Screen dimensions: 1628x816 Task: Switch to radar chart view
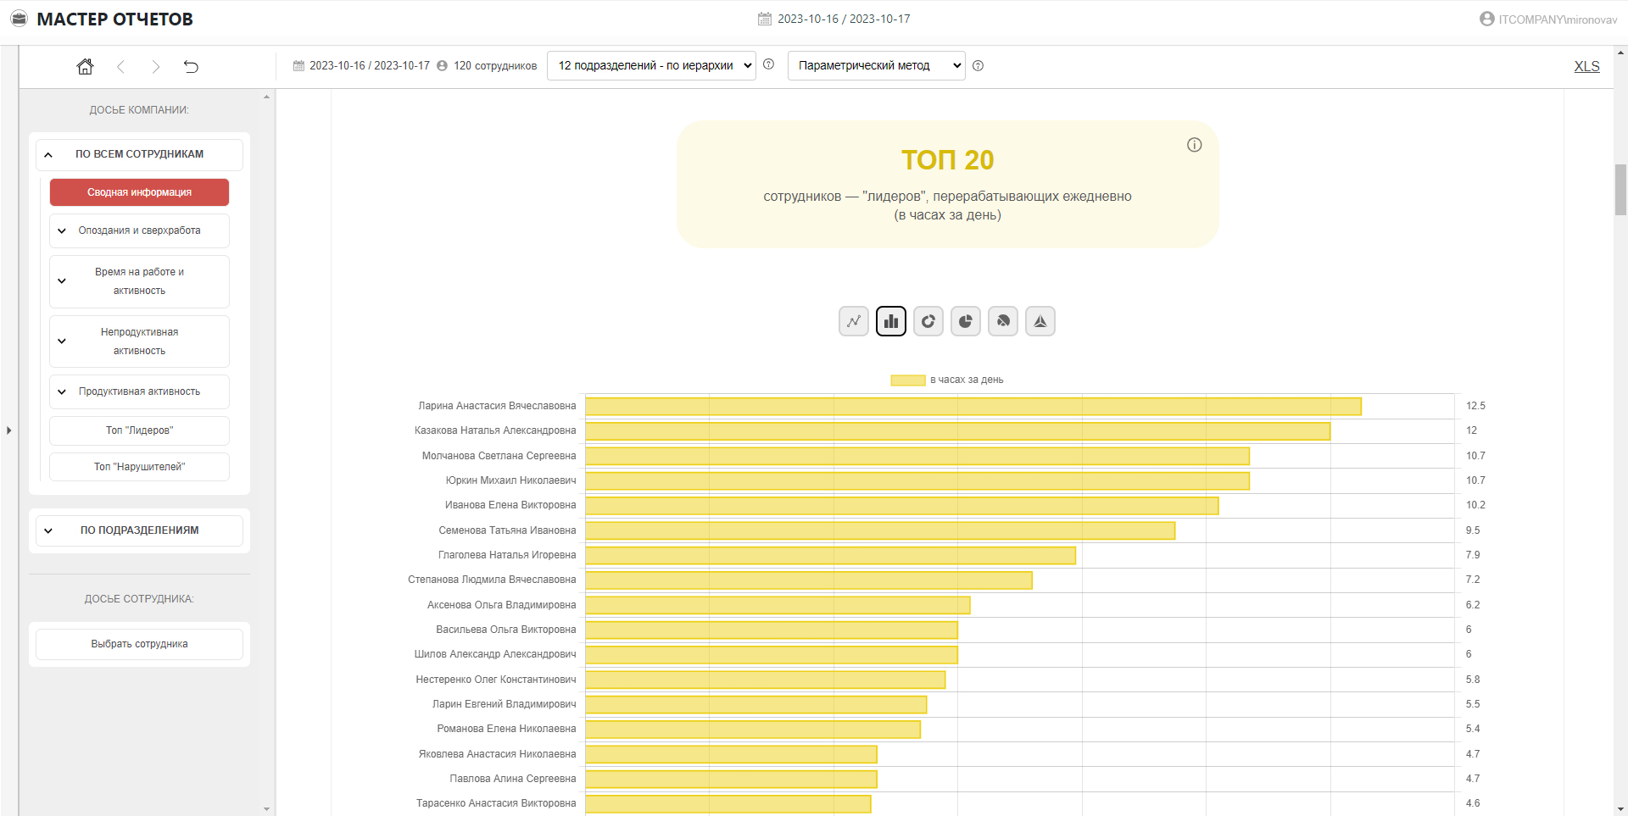click(x=1040, y=321)
